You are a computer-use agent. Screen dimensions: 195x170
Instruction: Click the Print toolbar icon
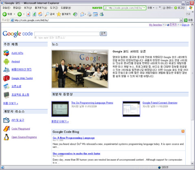(x=89, y=14)
